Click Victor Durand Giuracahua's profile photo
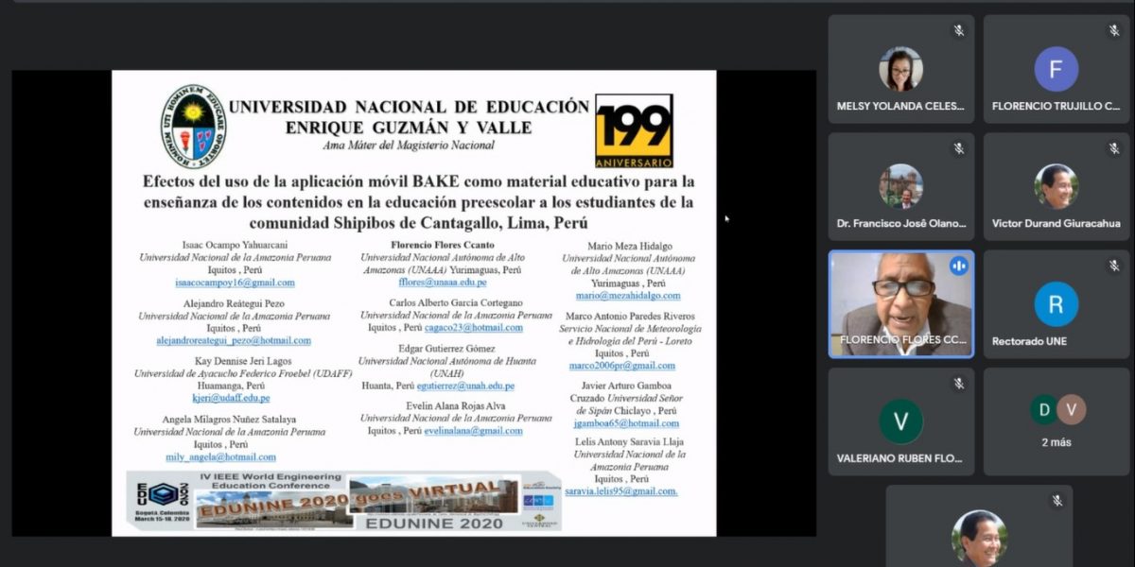 pos(1056,186)
